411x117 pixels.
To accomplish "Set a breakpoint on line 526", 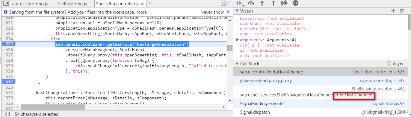I will click(x=9, y=50).
